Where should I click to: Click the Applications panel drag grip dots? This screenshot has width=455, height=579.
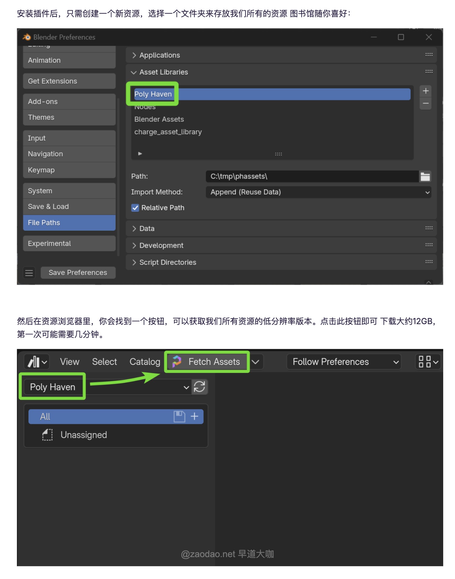429,55
